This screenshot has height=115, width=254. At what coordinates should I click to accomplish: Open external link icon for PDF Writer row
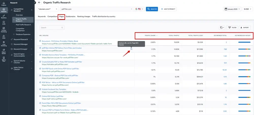[40, 82]
